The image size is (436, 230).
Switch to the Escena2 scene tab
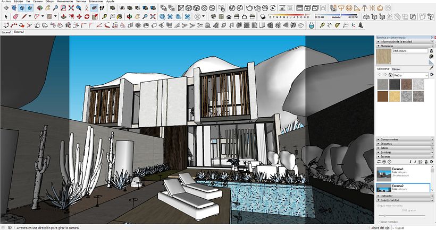[x=19, y=32]
